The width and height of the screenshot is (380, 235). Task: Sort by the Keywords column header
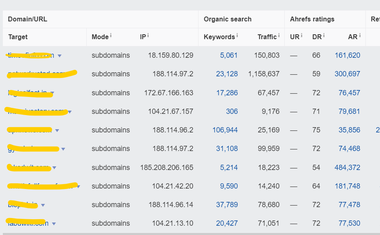click(219, 37)
